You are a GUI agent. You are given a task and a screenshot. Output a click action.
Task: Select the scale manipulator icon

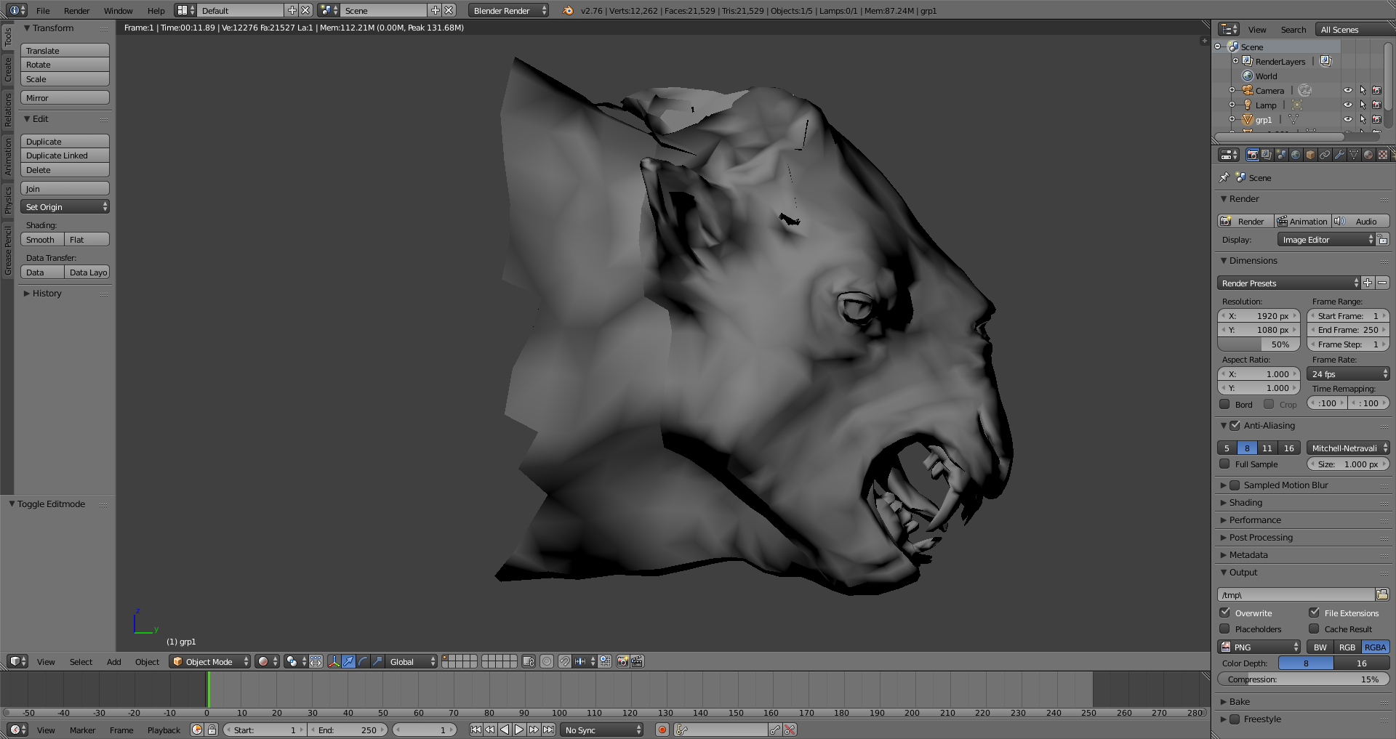[x=377, y=661]
